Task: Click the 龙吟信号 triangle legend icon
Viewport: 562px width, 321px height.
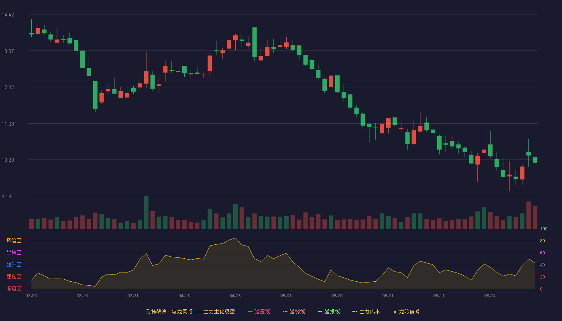Action: tap(395, 311)
